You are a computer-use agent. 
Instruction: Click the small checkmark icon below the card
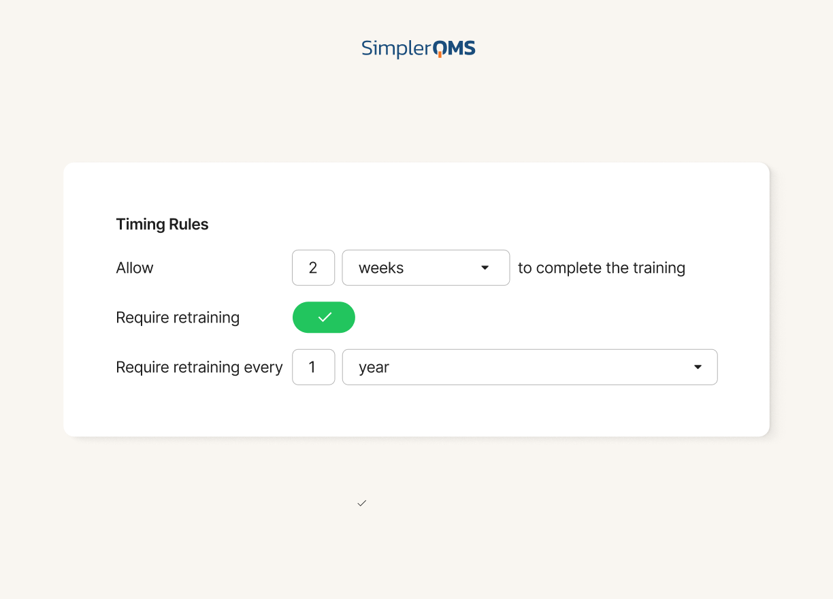tap(362, 503)
